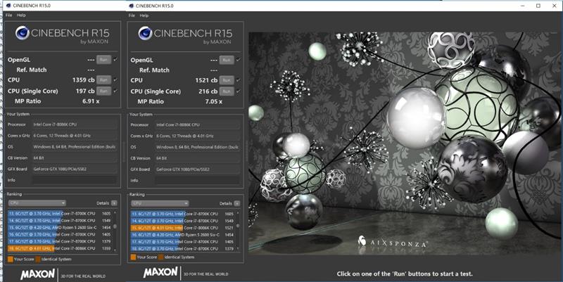
Task: Click Cinebench R15 logo in left panel
Action: coord(62,34)
